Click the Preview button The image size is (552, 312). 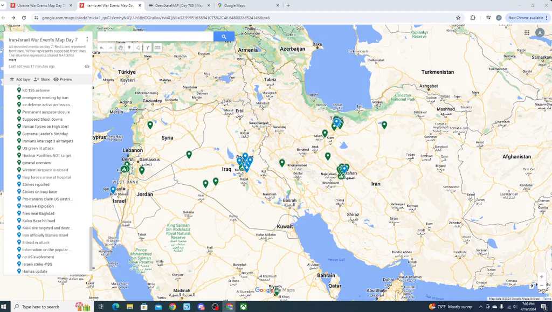tap(63, 80)
